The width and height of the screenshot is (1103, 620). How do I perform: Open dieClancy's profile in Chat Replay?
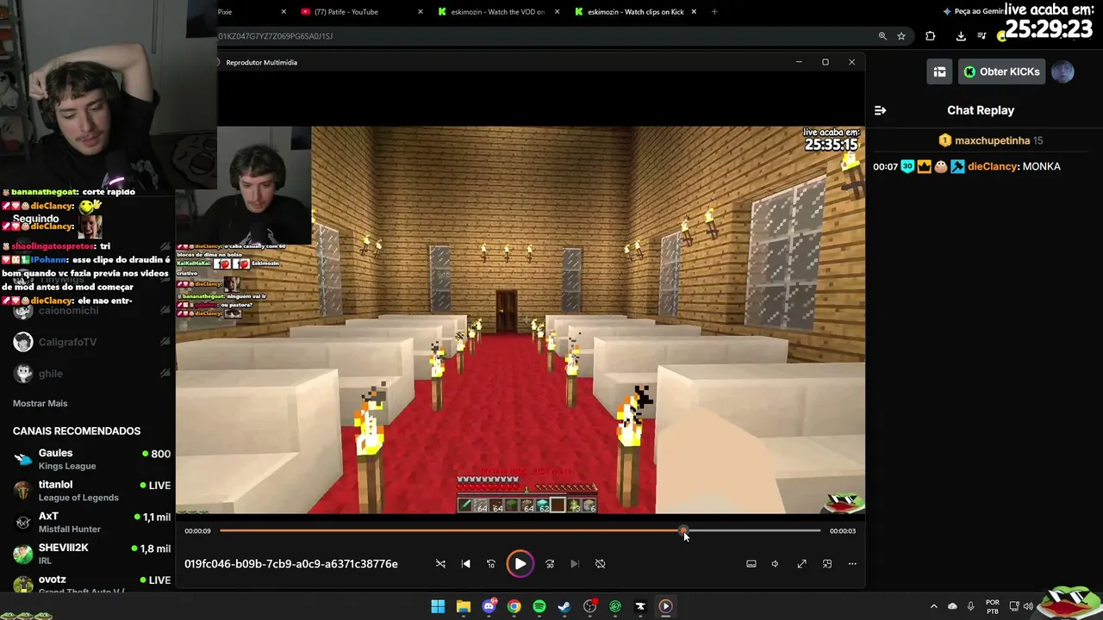tap(993, 166)
